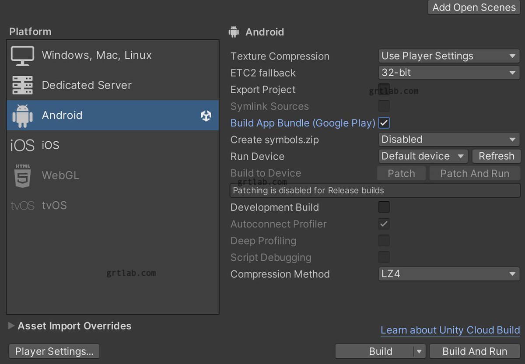The image size is (525, 364).
Task: Select the iOS platform row
Action: (113, 145)
